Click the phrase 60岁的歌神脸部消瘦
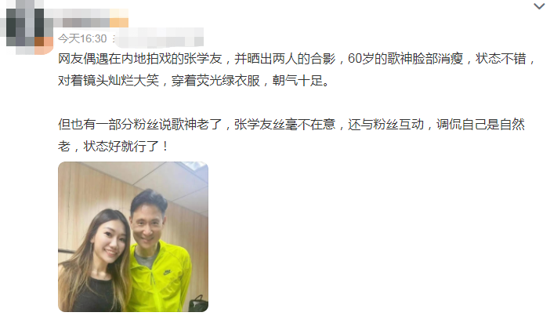The image size is (550, 316). click(406, 59)
